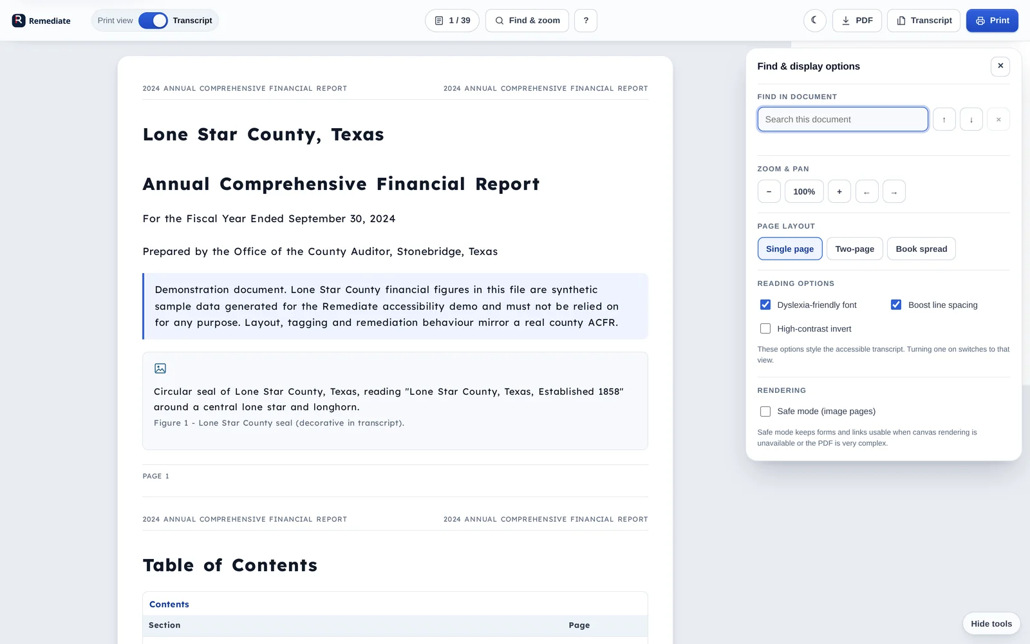The width and height of the screenshot is (1030, 644).
Task: Open help with the question mark button
Action: pos(586,21)
